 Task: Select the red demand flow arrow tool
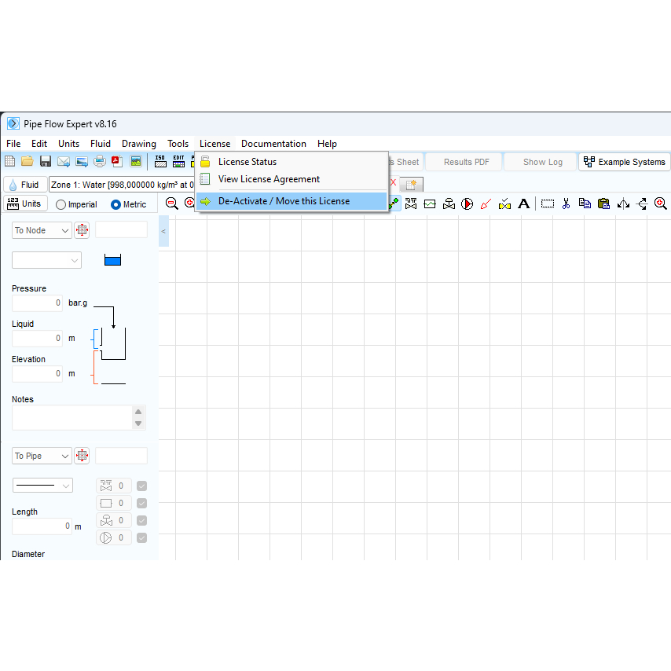[x=486, y=203]
